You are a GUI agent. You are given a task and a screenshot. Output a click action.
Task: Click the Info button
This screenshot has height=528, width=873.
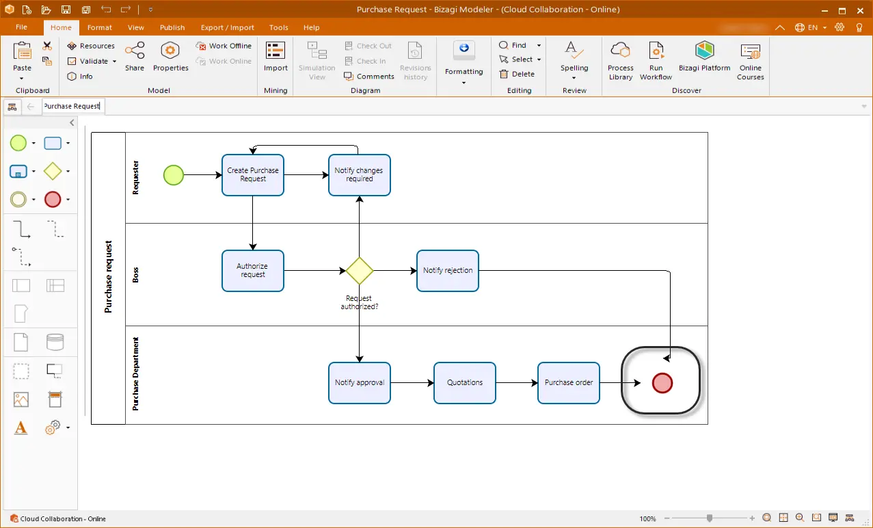coord(80,77)
